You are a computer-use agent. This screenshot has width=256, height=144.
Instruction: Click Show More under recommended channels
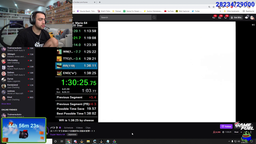pos(6,104)
